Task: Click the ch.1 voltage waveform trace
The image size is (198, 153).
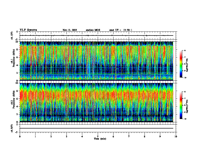Action: point(96,35)
